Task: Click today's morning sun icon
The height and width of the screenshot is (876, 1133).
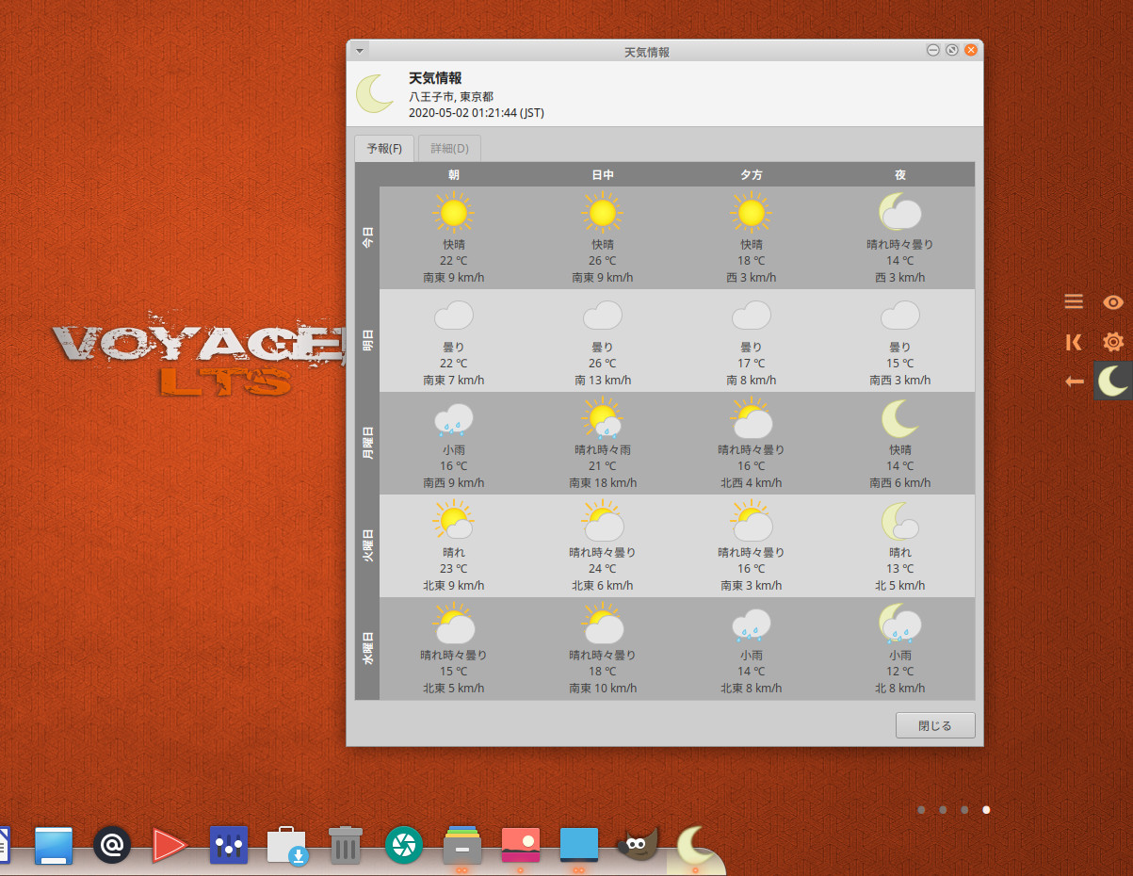Action: (454, 213)
